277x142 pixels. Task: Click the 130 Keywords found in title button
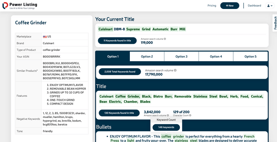119,113
